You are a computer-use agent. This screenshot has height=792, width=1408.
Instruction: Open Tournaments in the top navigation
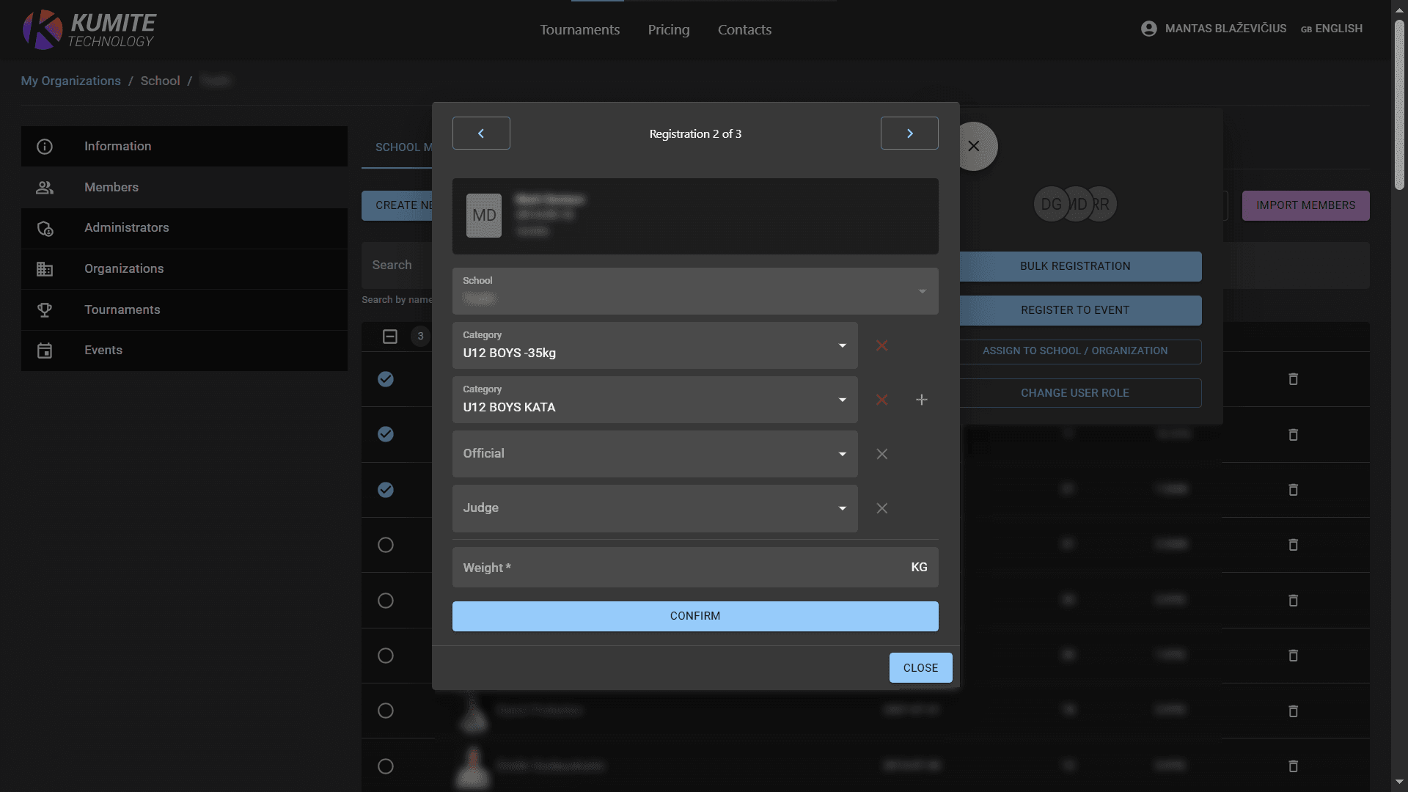579,30
